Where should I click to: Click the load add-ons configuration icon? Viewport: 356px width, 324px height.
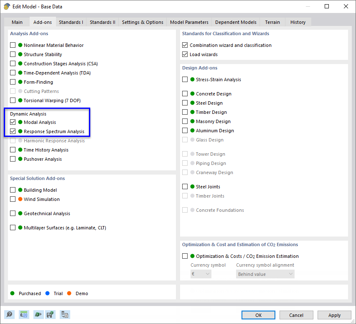[x=38, y=315]
